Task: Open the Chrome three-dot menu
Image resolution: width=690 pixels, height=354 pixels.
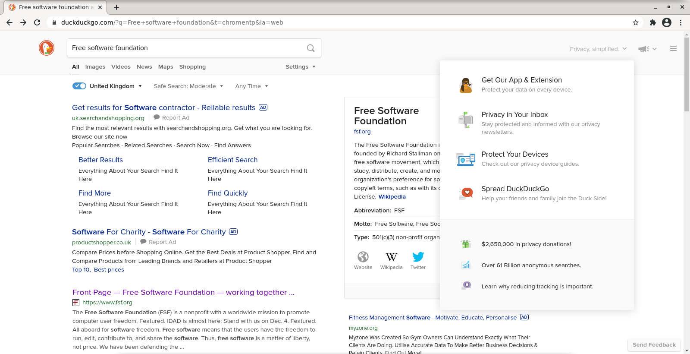Action: (681, 22)
